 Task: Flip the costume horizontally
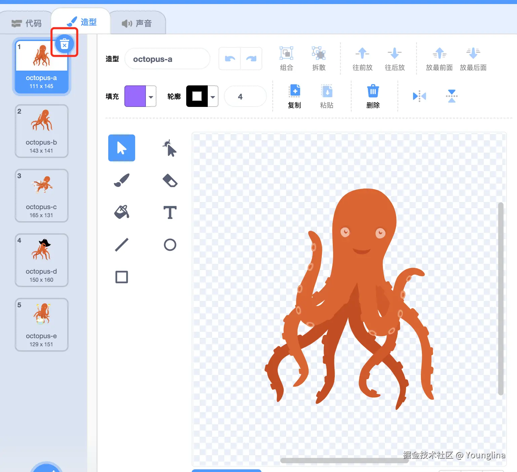pos(419,96)
